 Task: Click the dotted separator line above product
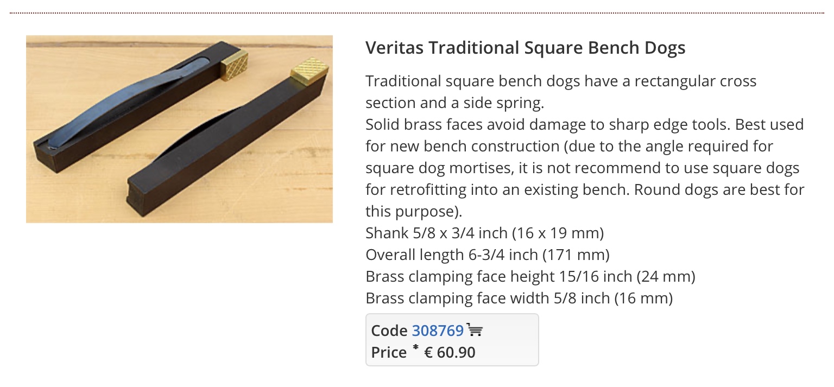(417, 12)
